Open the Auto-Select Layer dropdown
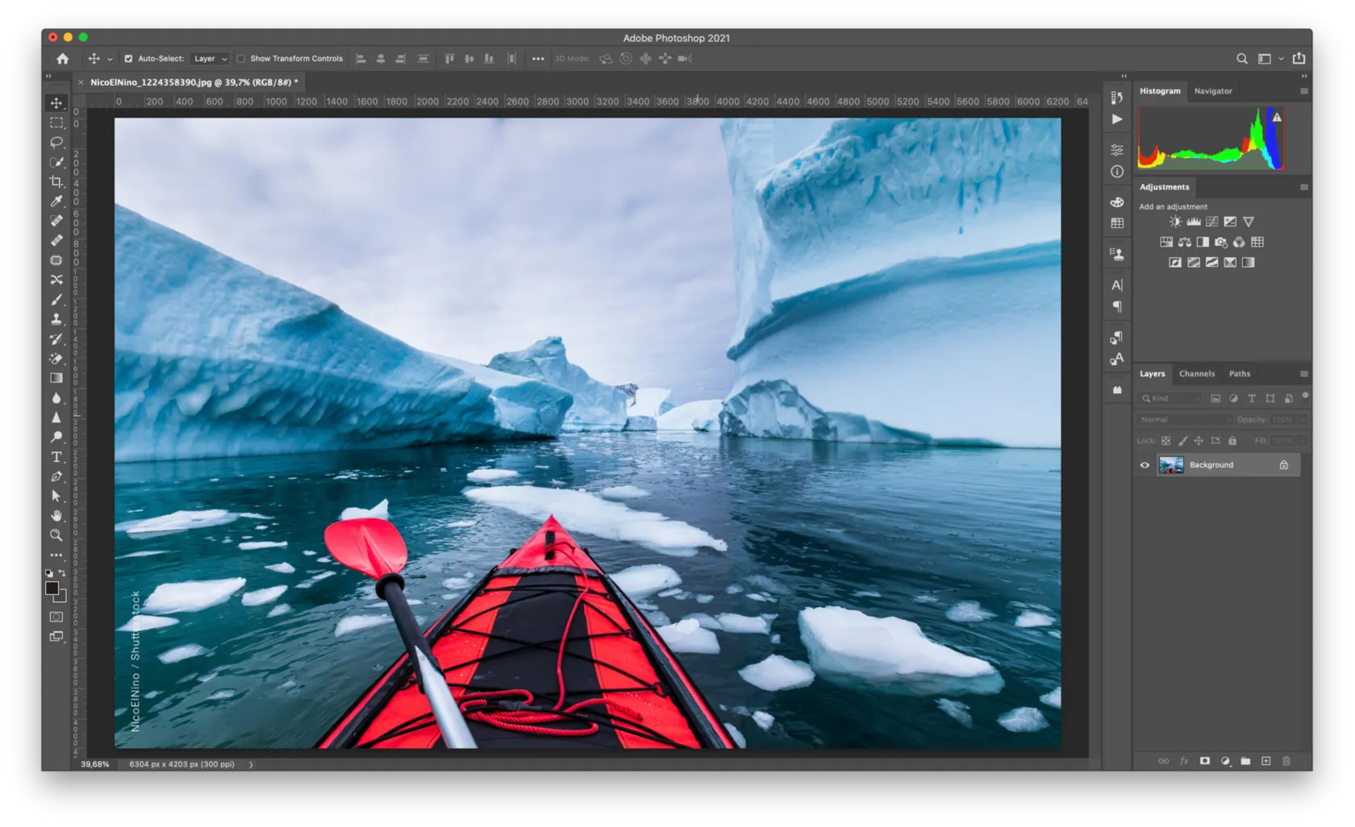The width and height of the screenshot is (1355, 827). [211, 59]
